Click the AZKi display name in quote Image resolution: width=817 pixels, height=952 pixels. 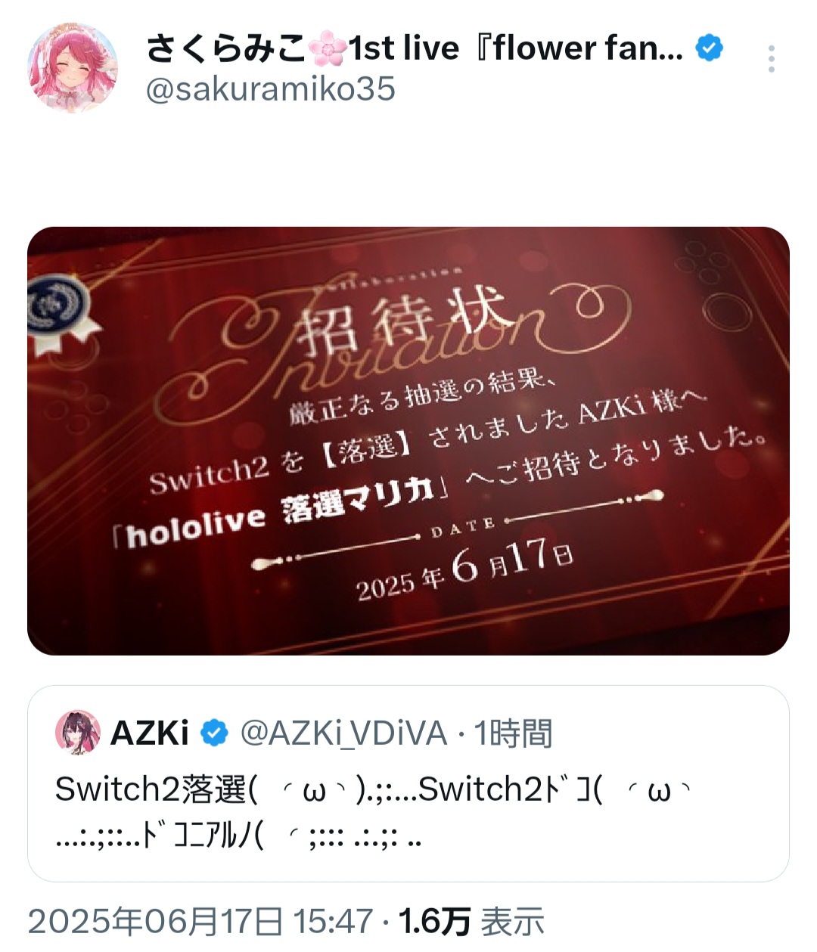coord(150,733)
